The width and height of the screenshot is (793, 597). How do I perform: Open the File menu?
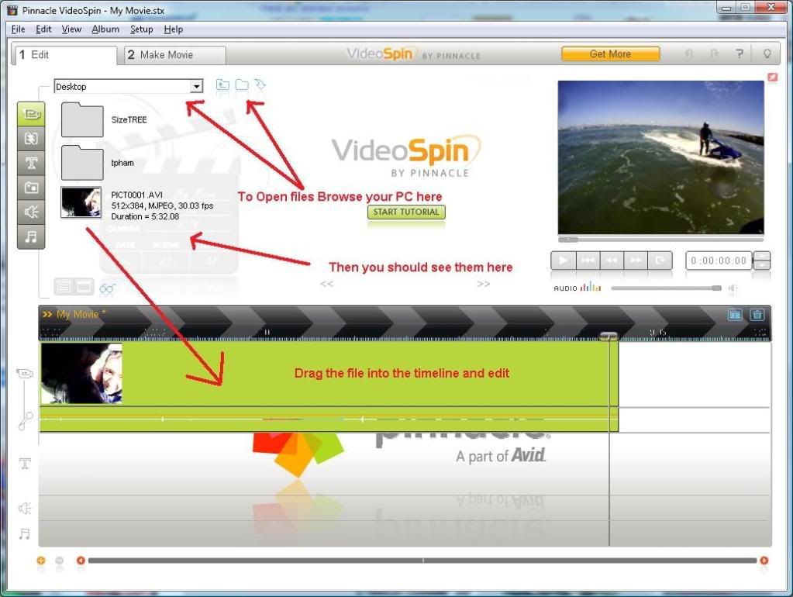coord(18,29)
